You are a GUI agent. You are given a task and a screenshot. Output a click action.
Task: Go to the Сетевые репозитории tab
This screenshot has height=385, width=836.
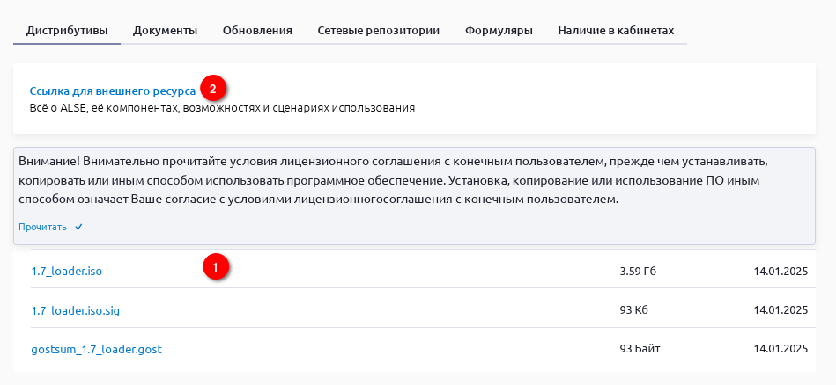pyautogui.click(x=379, y=31)
